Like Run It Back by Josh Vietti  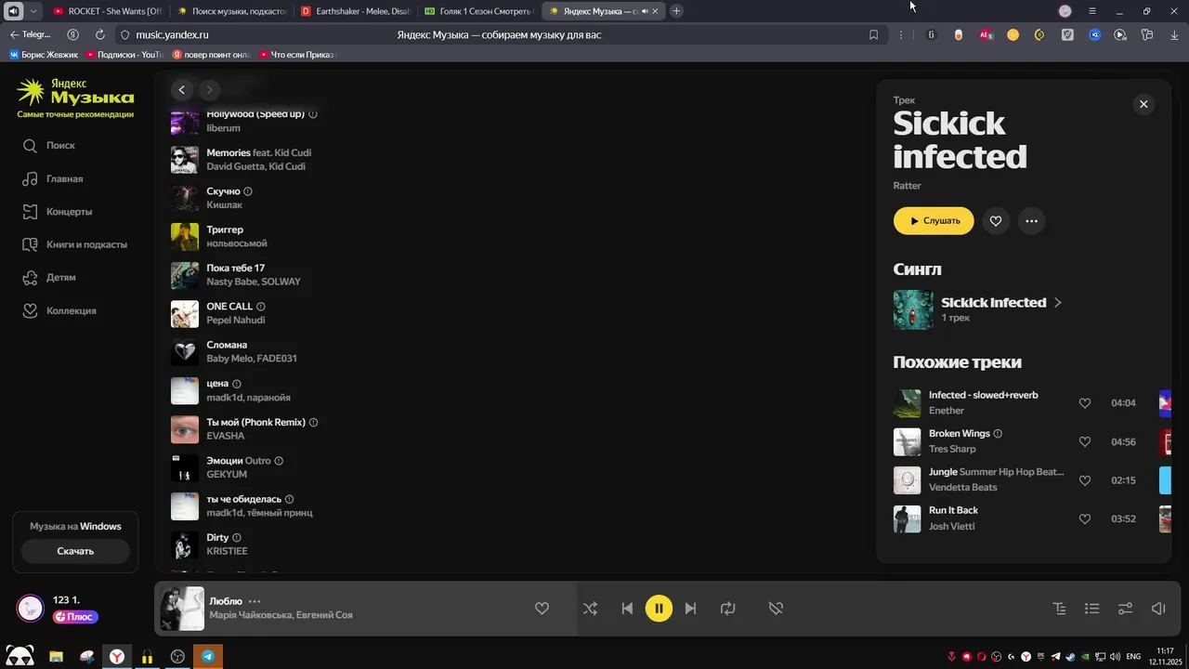pyautogui.click(x=1084, y=518)
